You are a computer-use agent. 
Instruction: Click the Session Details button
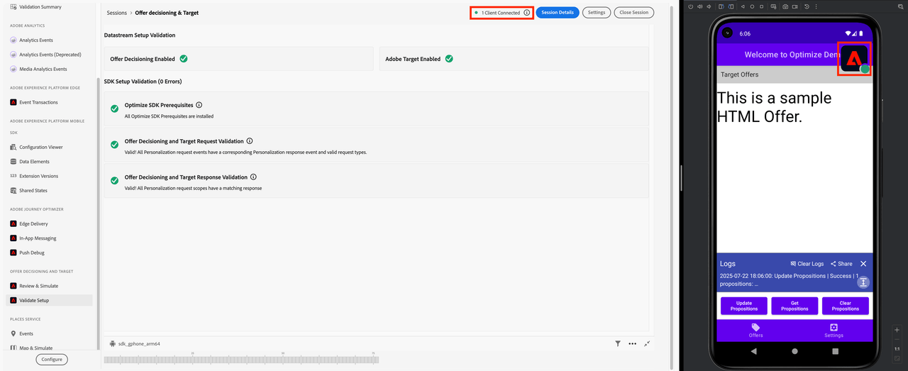[x=557, y=13]
